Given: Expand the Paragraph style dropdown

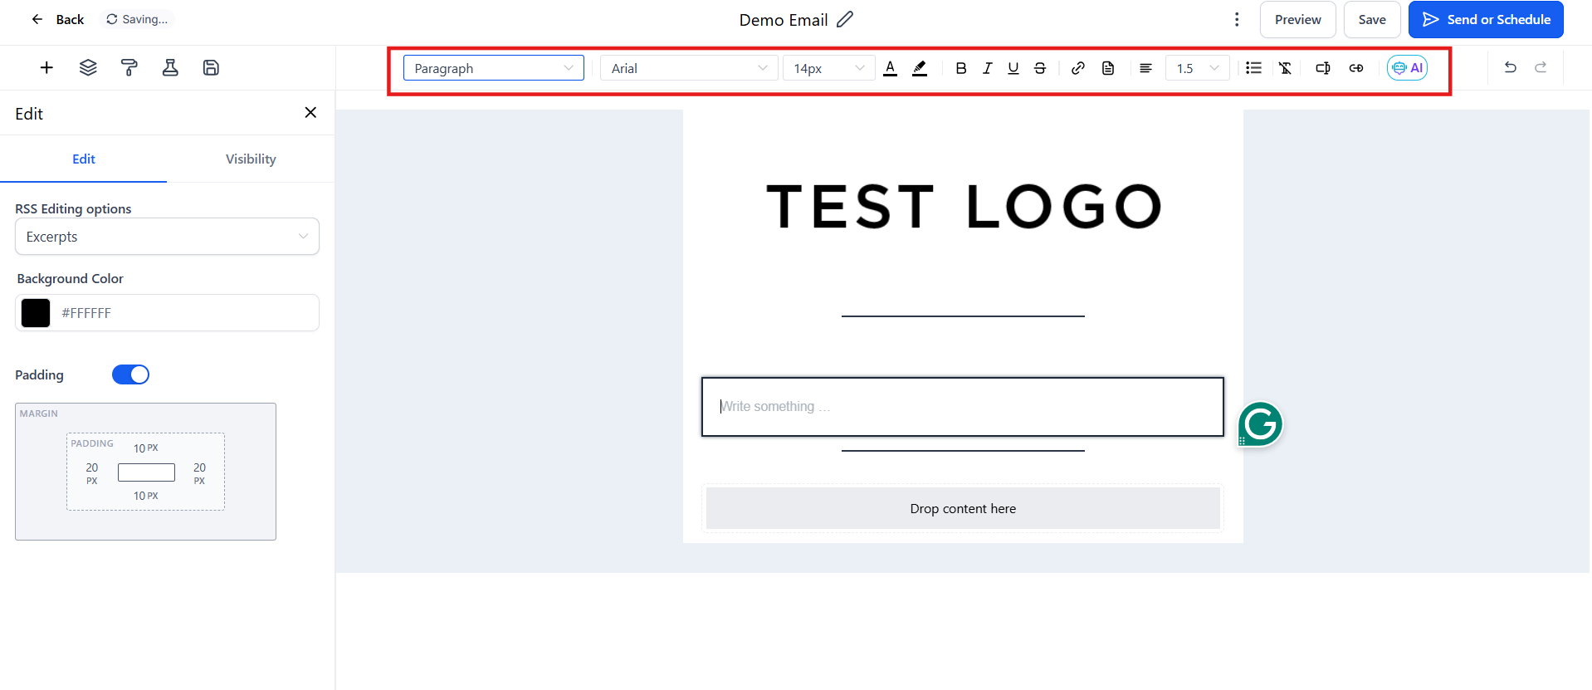Looking at the screenshot, I should tap(493, 68).
